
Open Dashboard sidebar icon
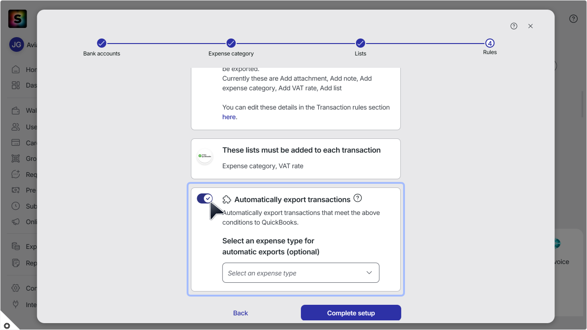pos(16,85)
